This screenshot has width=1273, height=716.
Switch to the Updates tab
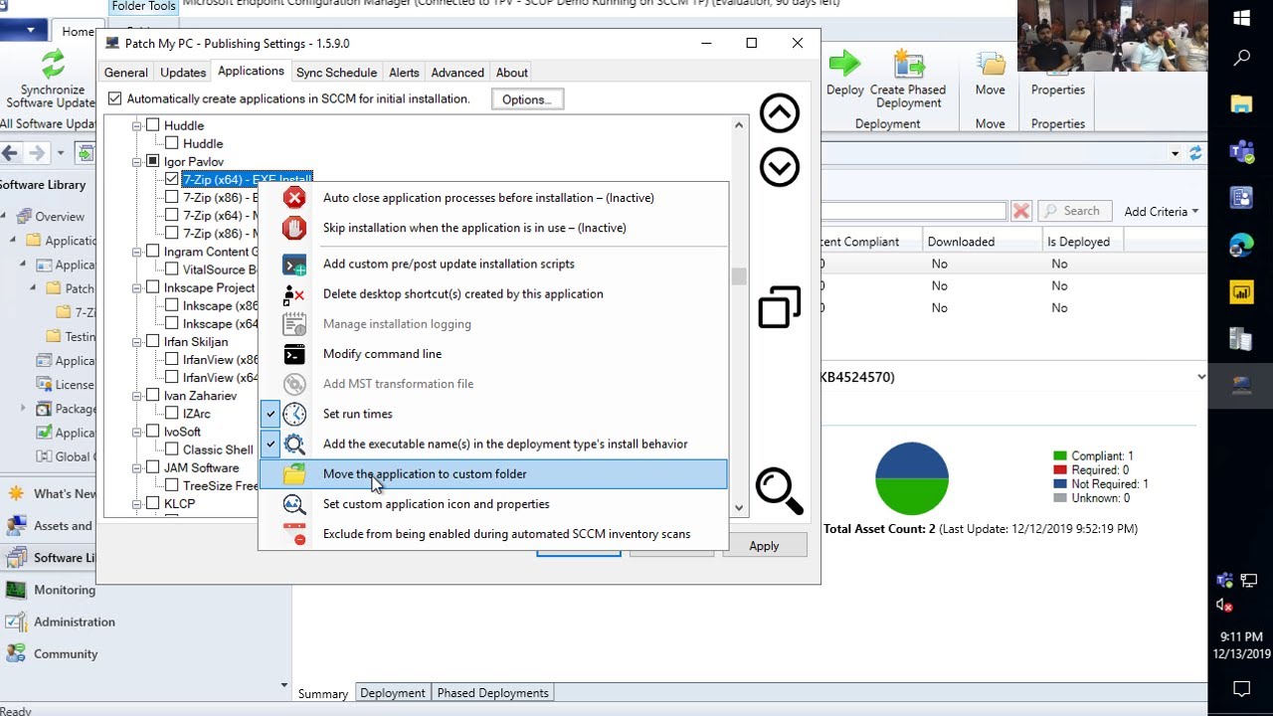click(183, 73)
